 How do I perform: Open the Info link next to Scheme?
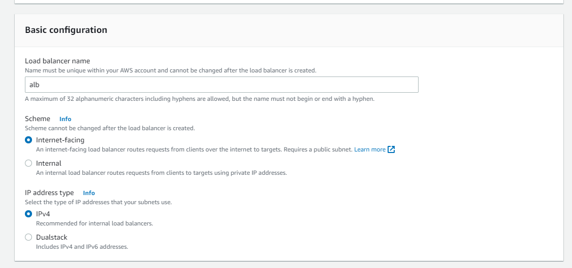pos(66,119)
